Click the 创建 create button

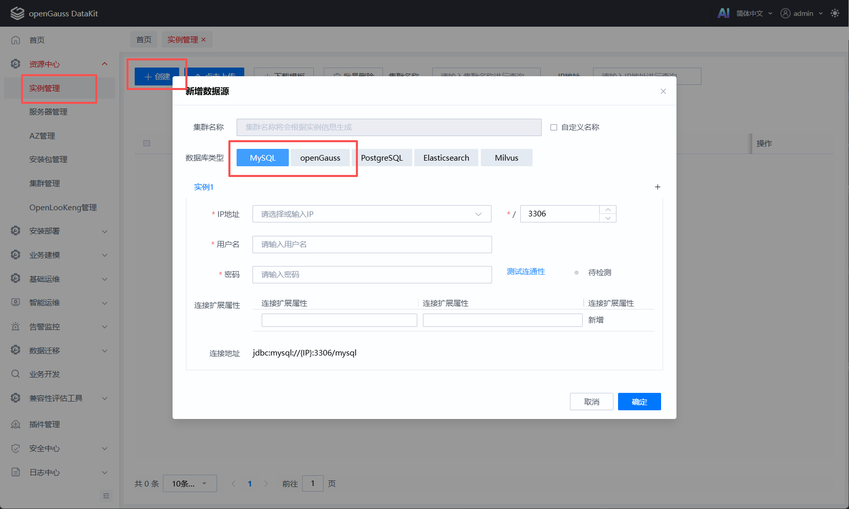pyautogui.click(x=157, y=76)
